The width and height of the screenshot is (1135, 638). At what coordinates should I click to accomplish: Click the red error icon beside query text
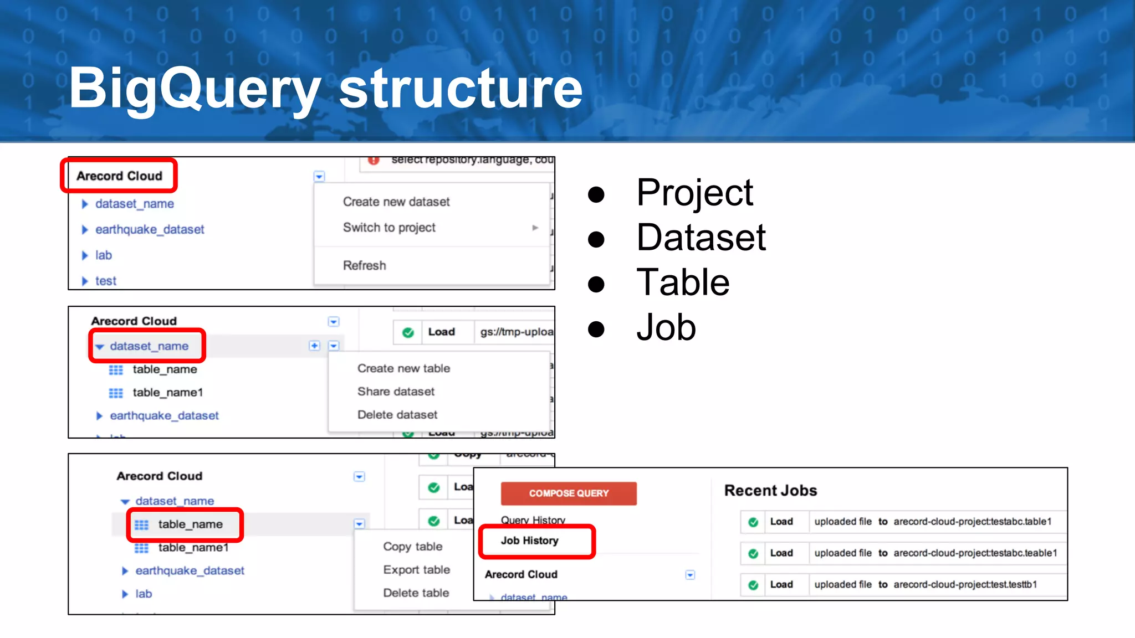coord(374,161)
